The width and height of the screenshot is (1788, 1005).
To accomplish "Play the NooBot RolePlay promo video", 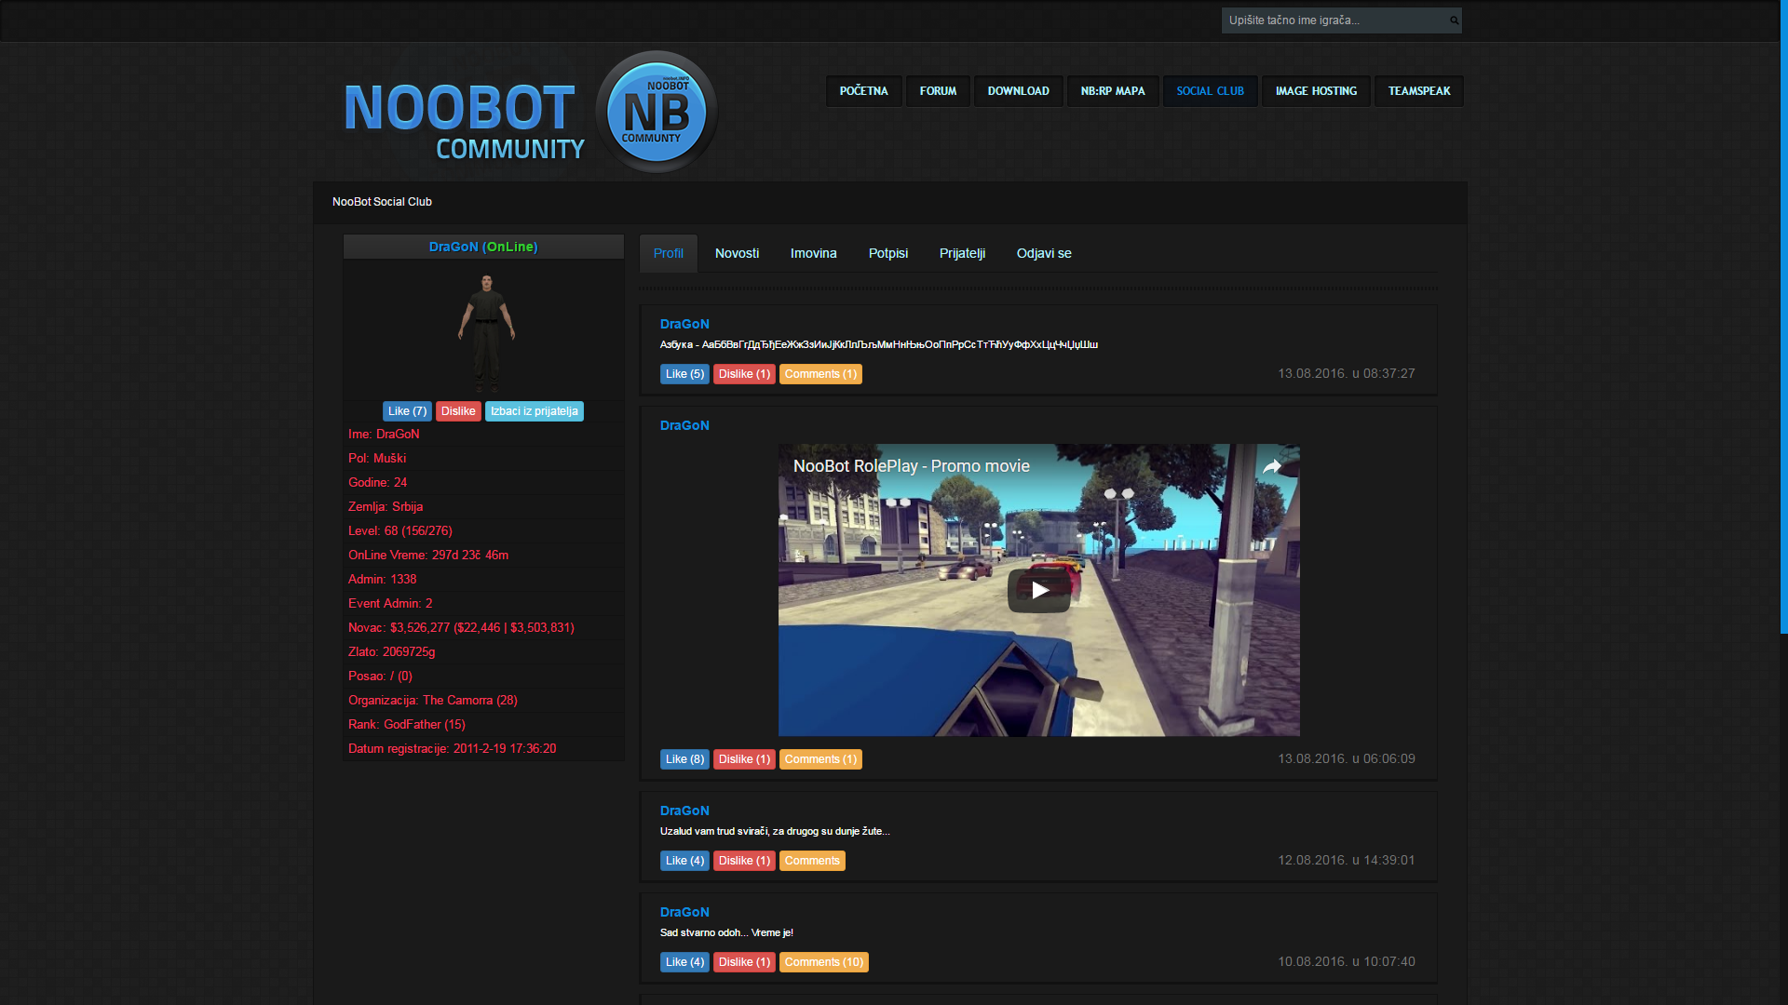I will coord(1038,590).
